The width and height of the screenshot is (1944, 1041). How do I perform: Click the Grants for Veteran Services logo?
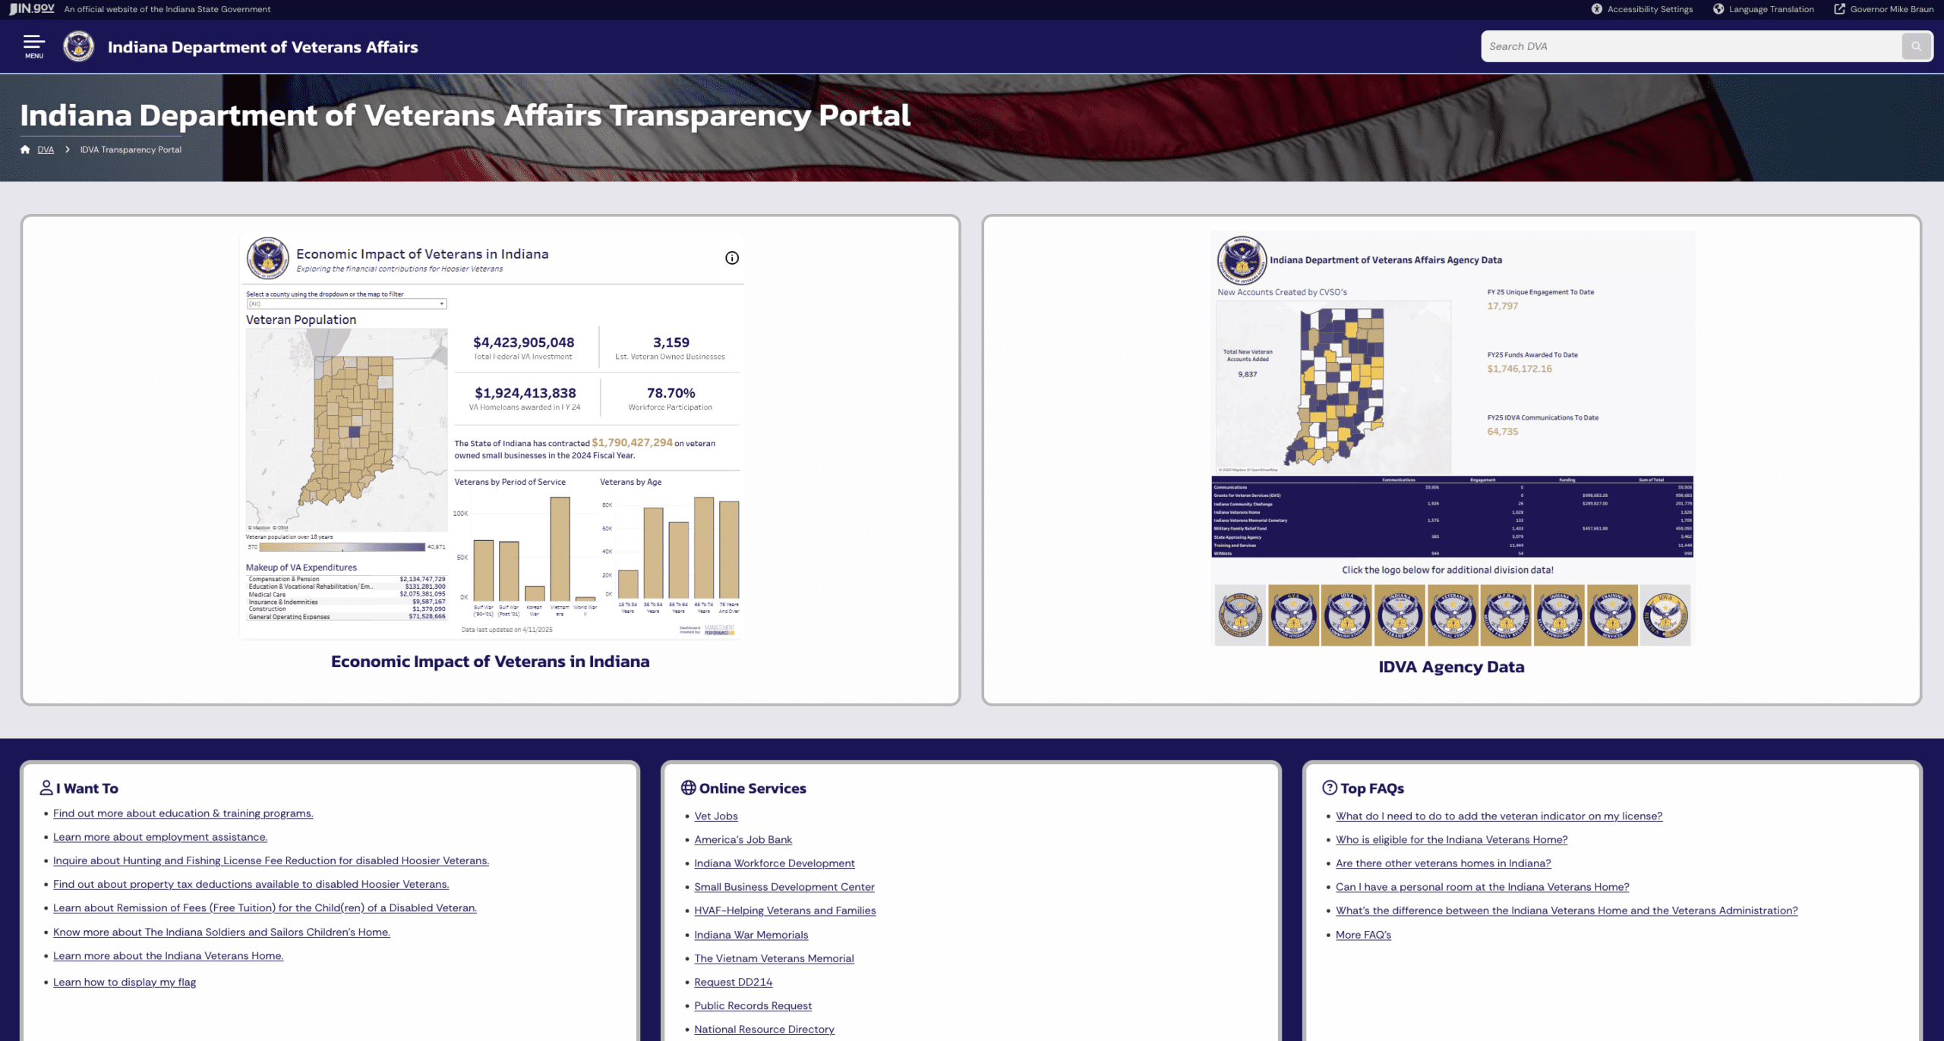[1293, 615]
